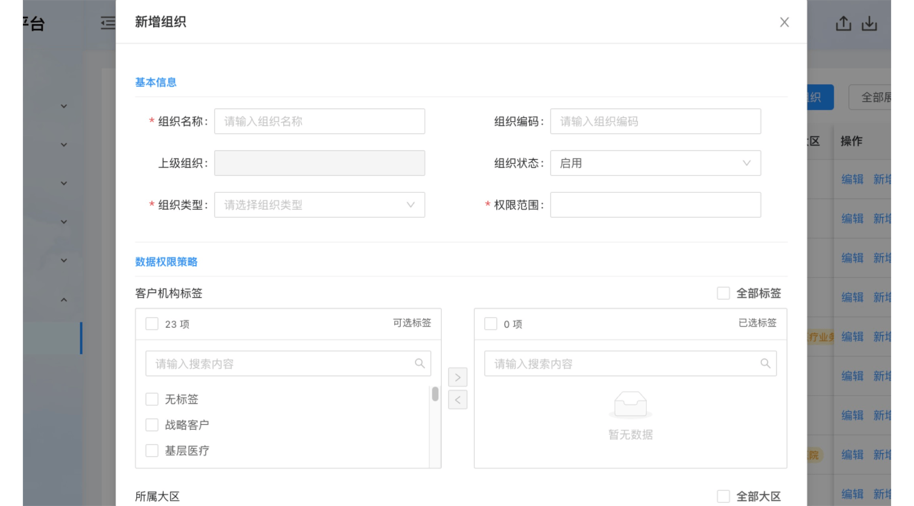
Task: Click the 组织编码 input field
Action: pyautogui.click(x=655, y=121)
